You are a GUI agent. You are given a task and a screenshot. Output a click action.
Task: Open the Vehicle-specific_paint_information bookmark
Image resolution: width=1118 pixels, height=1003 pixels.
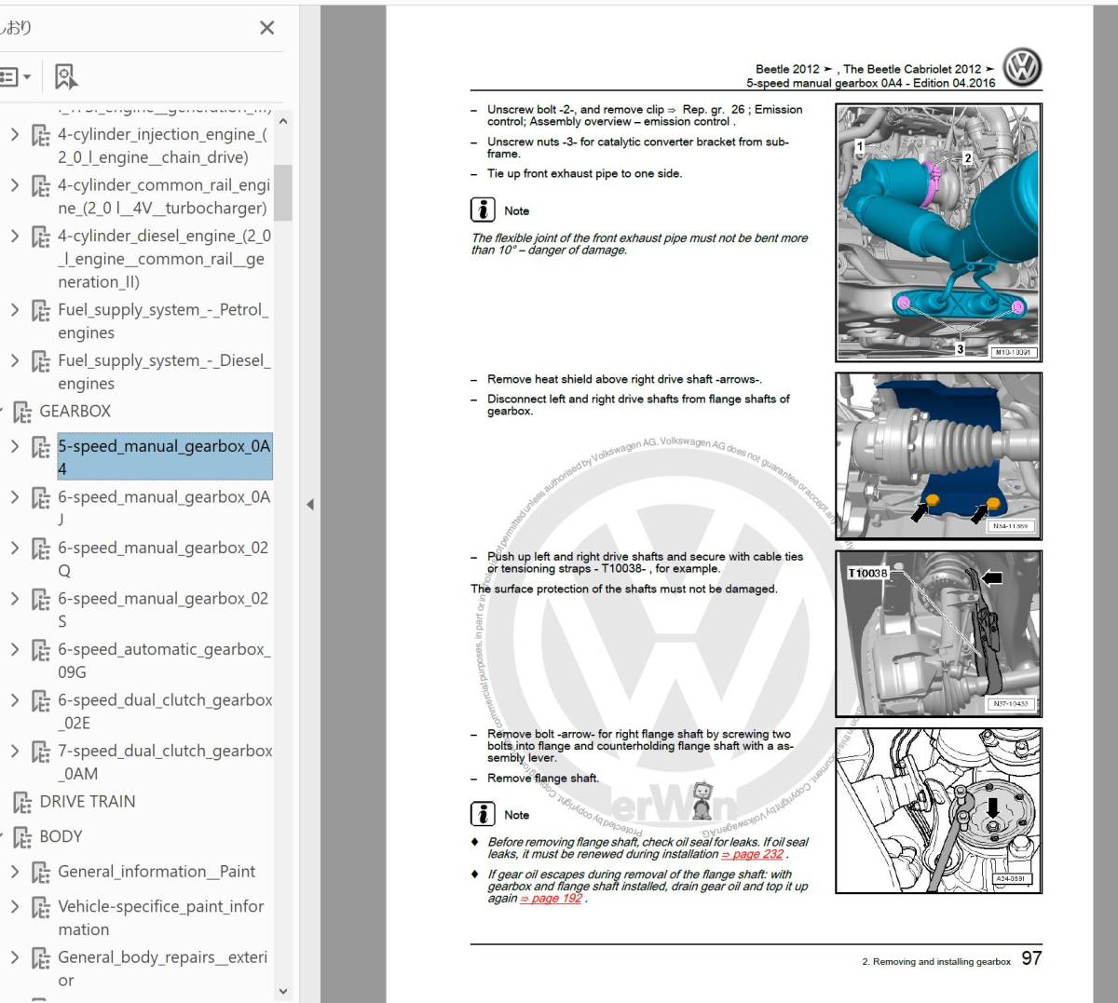(x=161, y=917)
